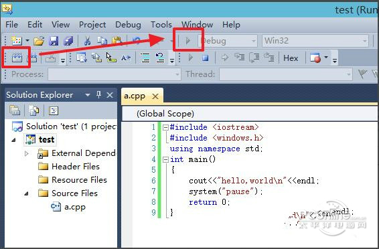Click the Save floppy disk icon
The width and height of the screenshot is (379, 249).
(54, 41)
